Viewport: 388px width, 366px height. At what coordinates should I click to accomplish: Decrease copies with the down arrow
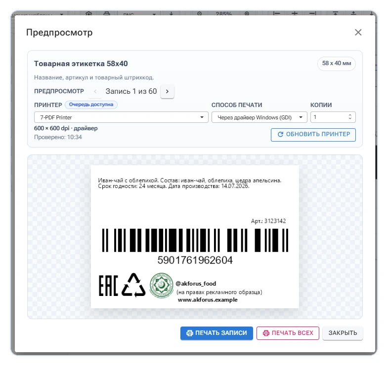pyautogui.click(x=350, y=119)
